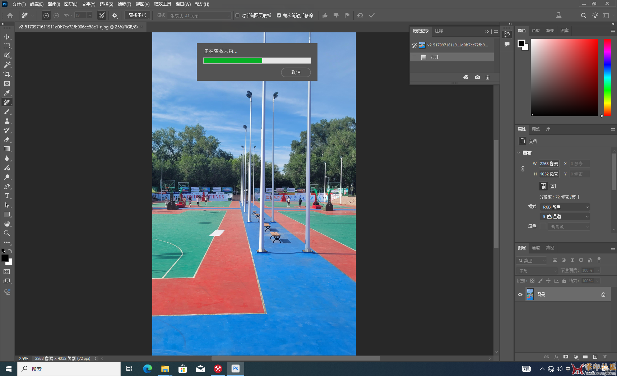Click the thumbs down feedback icon
617x376 pixels.
(x=336, y=15)
